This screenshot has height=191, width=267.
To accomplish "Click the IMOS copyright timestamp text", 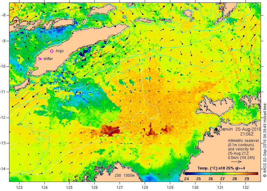I will point(265,140).
